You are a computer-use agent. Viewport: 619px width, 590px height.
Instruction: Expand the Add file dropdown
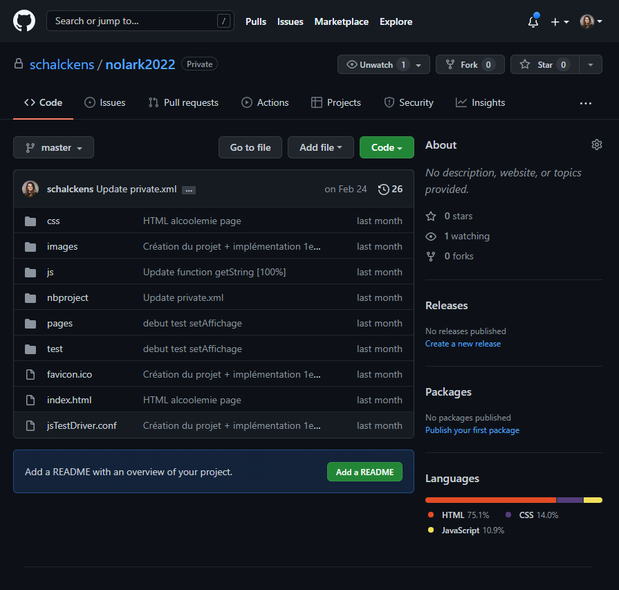point(320,147)
